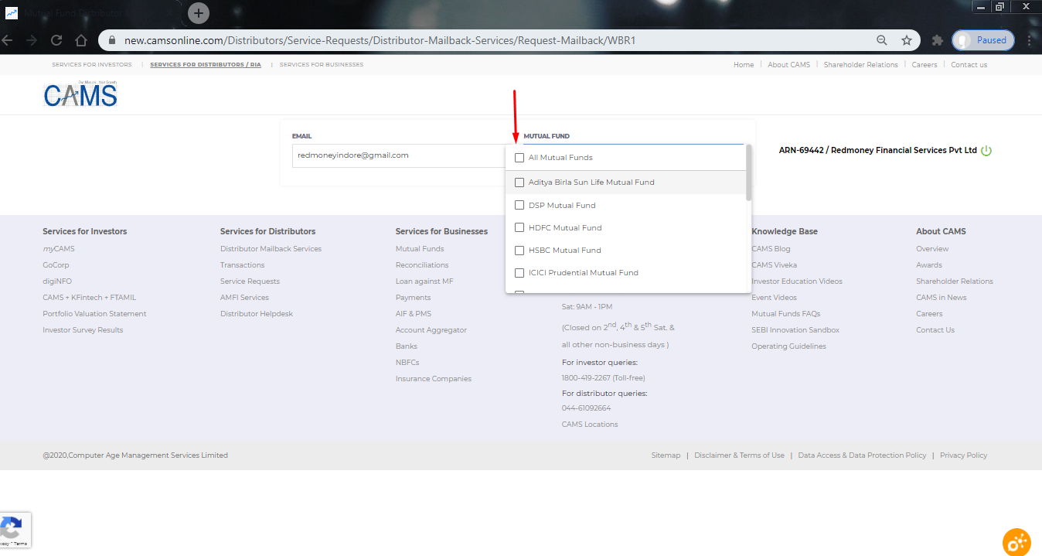Open Services for Businesses top tab
Viewport: 1042px width, 556px height.
click(x=322, y=65)
